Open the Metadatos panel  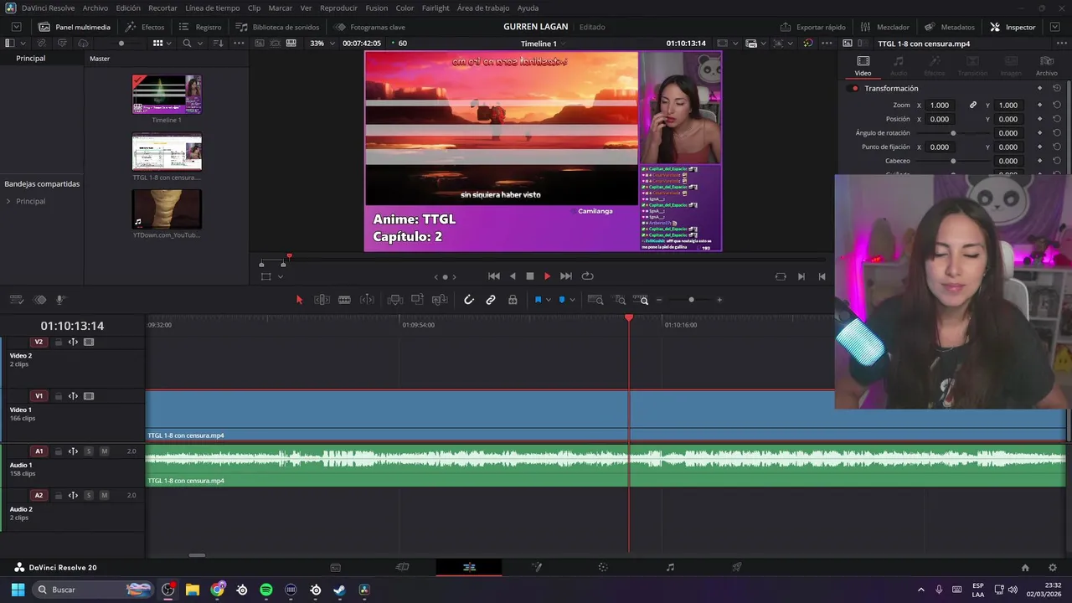(x=949, y=27)
